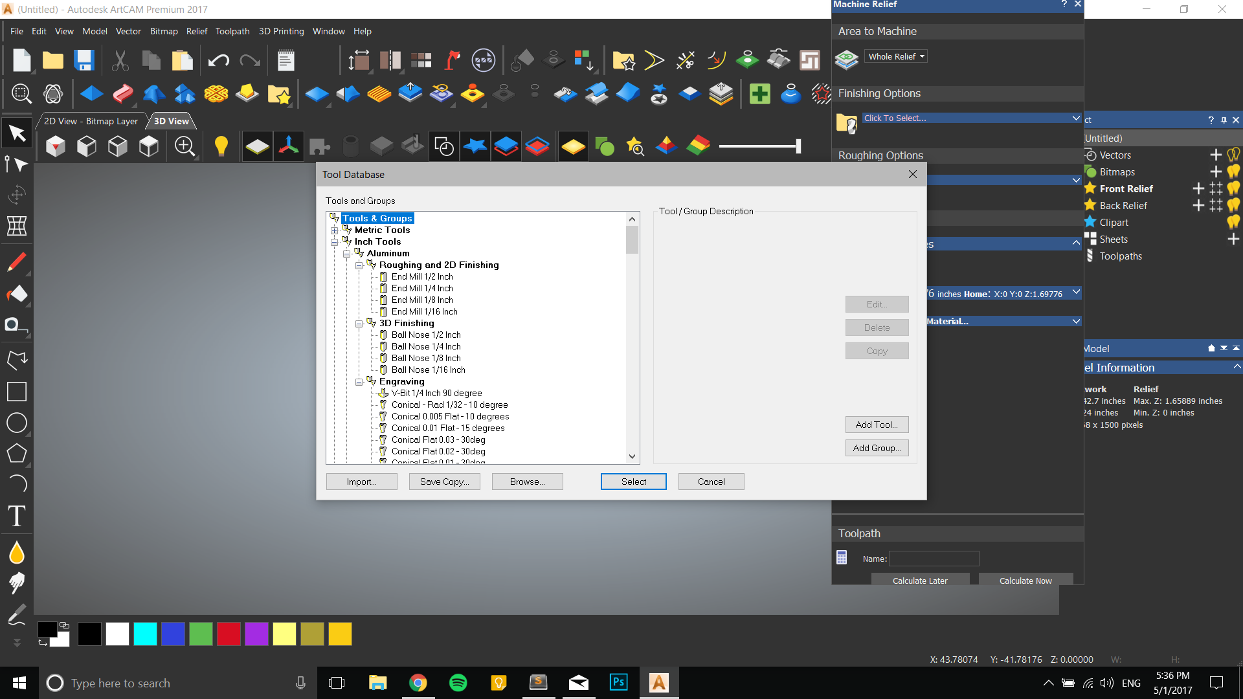
Task: Save the model with the floppy icon
Action: [x=84, y=61]
